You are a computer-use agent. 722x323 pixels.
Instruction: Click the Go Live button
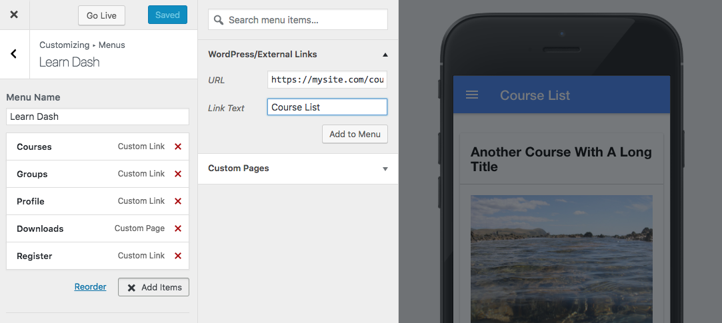(102, 15)
